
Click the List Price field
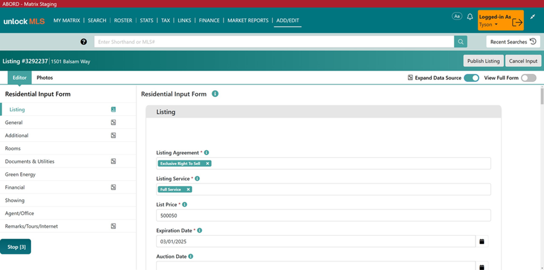pos(323,215)
